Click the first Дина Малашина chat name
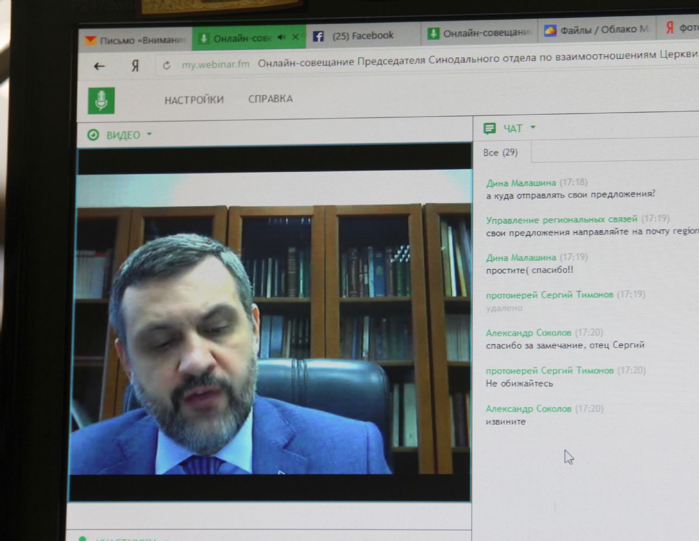 point(520,183)
